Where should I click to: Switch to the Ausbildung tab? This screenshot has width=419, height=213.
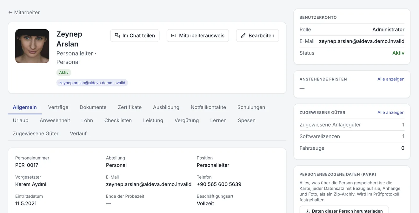(166, 107)
